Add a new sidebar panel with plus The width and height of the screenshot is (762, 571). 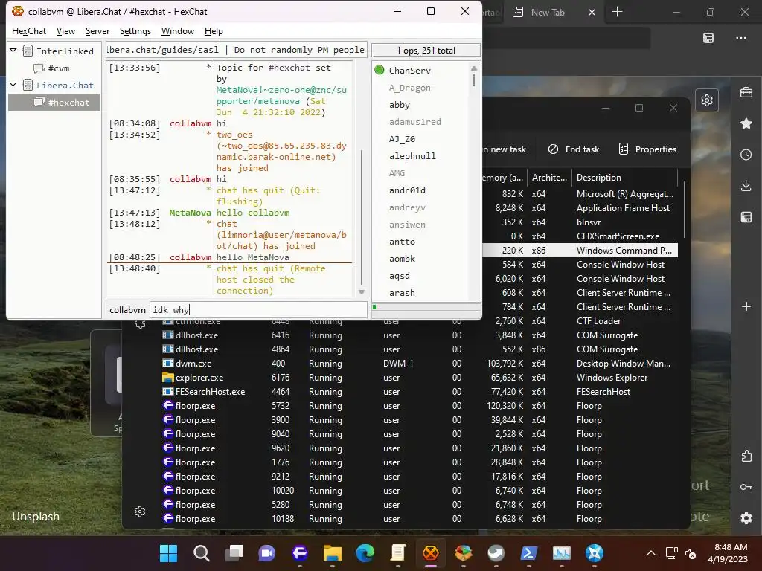tap(746, 306)
